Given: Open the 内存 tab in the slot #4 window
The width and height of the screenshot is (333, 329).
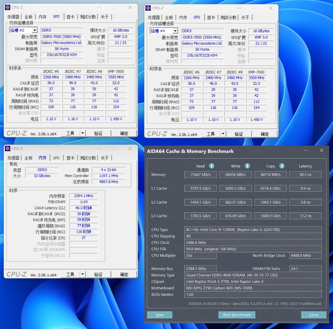Looking at the screenshot, I should 183,17.
